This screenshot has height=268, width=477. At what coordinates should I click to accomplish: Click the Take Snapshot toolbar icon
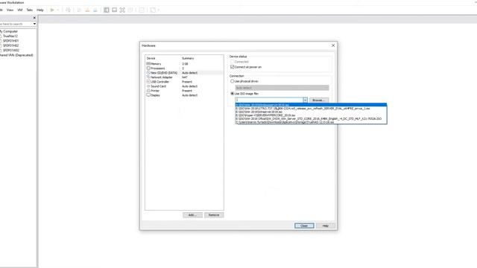[79, 10]
